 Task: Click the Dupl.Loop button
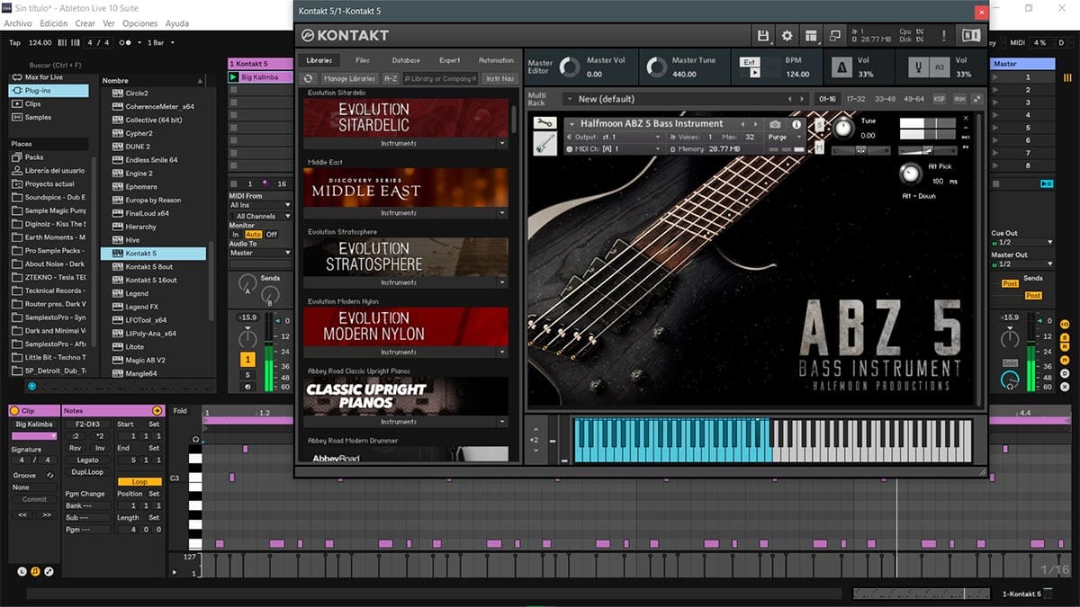click(x=87, y=471)
